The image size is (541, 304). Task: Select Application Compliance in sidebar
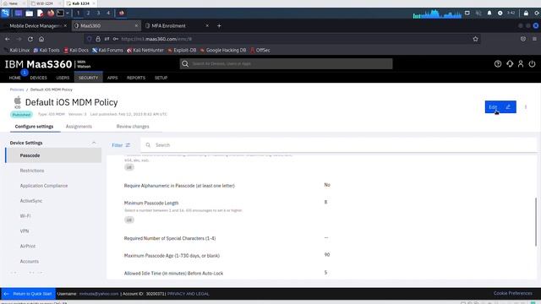[44, 186]
